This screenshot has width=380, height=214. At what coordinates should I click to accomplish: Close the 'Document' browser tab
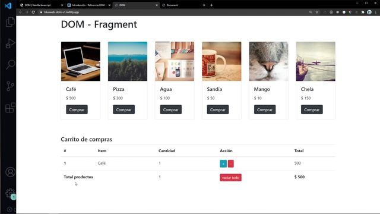pos(204,5)
